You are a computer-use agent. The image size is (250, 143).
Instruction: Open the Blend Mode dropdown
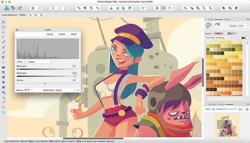point(66,90)
